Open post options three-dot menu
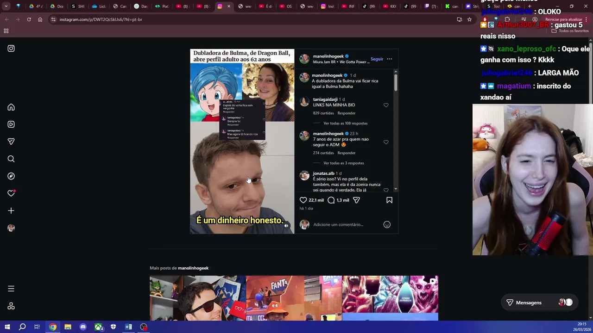The image size is (593, 333). coord(389,59)
